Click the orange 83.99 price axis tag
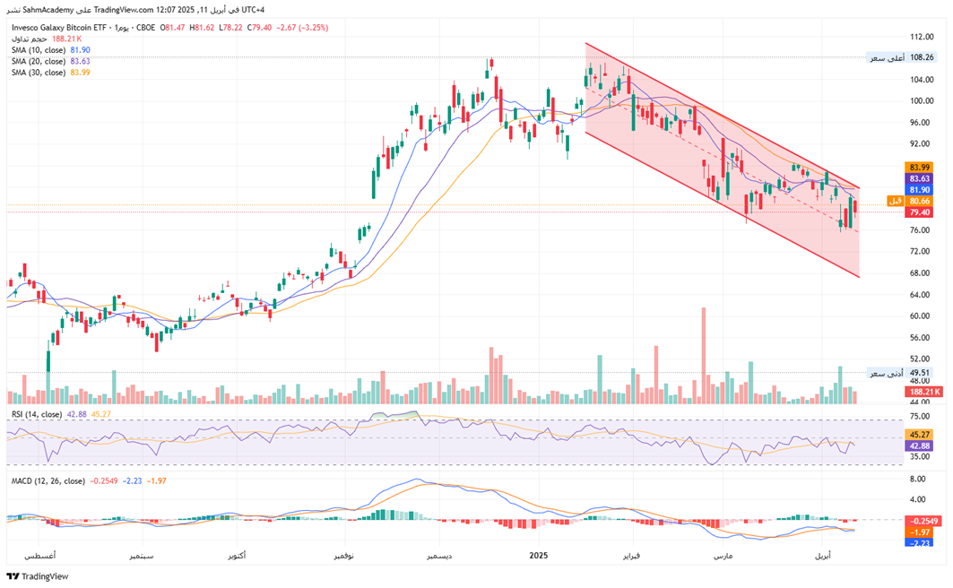The image size is (953, 588). 920,167
